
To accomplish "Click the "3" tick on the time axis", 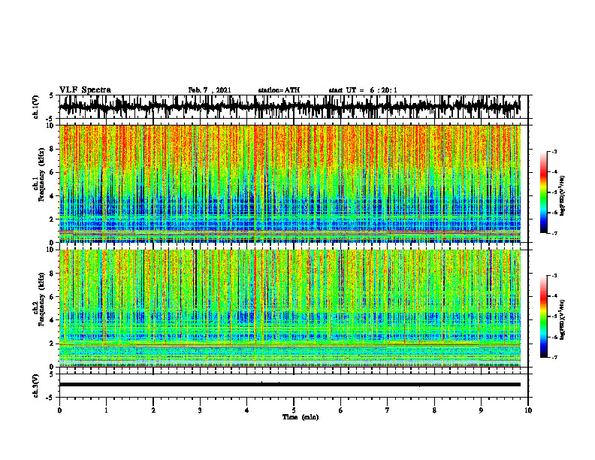I will coord(200,410).
